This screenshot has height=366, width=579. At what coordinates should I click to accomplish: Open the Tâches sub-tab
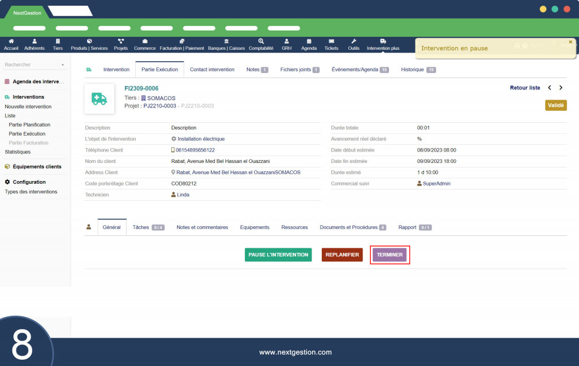pyautogui.click(x=148, y=227)
